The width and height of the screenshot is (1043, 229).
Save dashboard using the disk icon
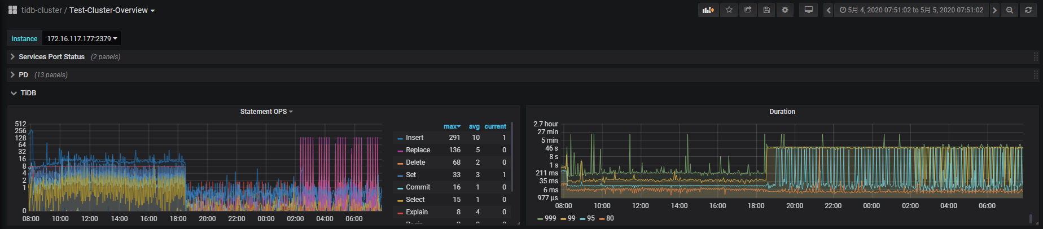(x=766, y=10)
